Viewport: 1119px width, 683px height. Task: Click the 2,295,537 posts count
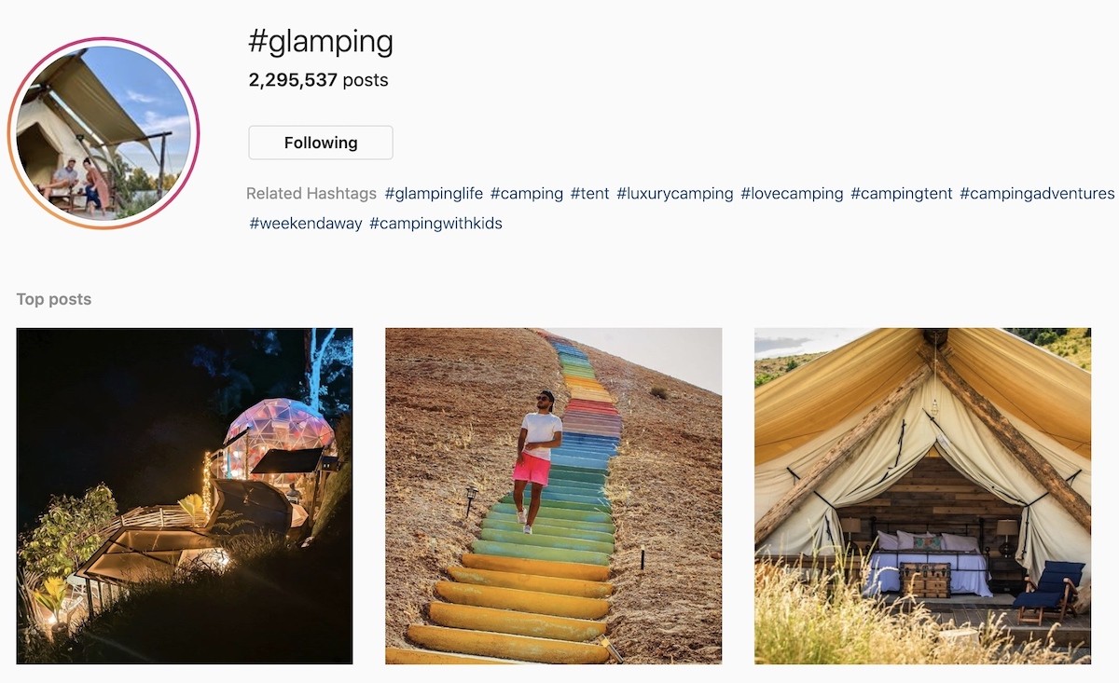coord(318,80)
